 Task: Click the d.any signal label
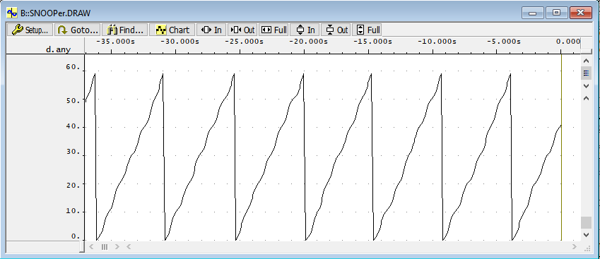58,49
